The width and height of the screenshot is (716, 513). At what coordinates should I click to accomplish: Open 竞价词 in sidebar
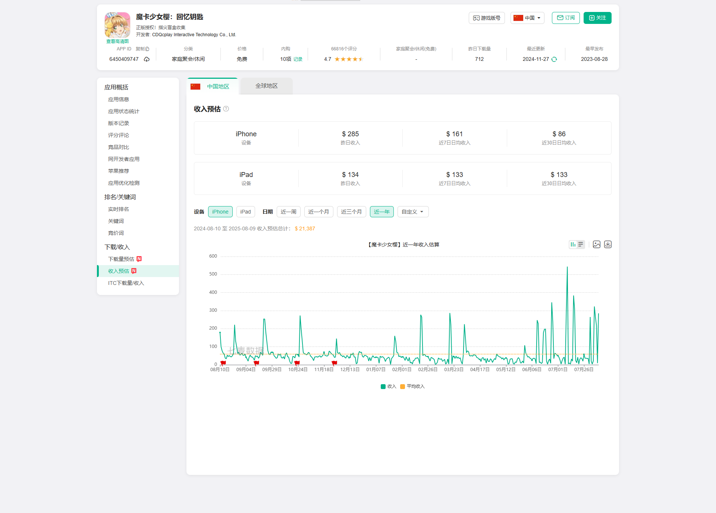[x=116, y=233]
